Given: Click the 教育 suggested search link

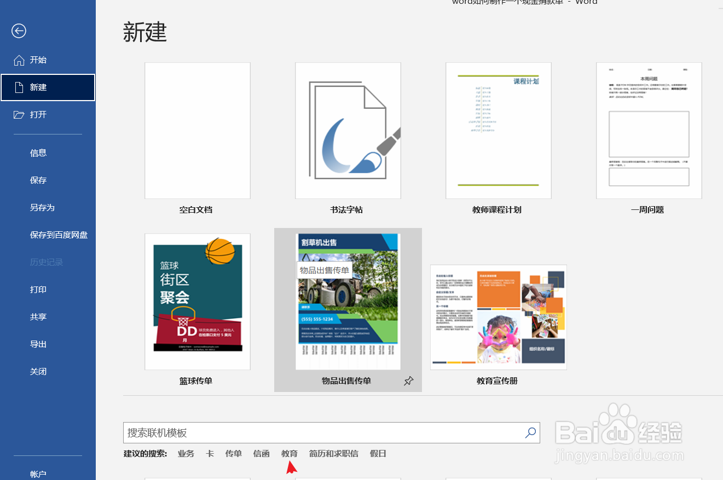Looking at the screenshot, I should click(x=289, y=453).
